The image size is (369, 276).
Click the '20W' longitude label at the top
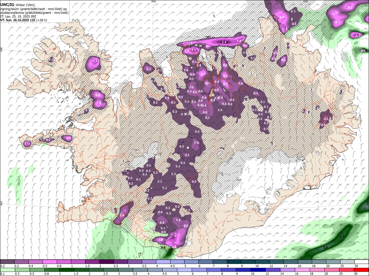(x=153, y=1)
